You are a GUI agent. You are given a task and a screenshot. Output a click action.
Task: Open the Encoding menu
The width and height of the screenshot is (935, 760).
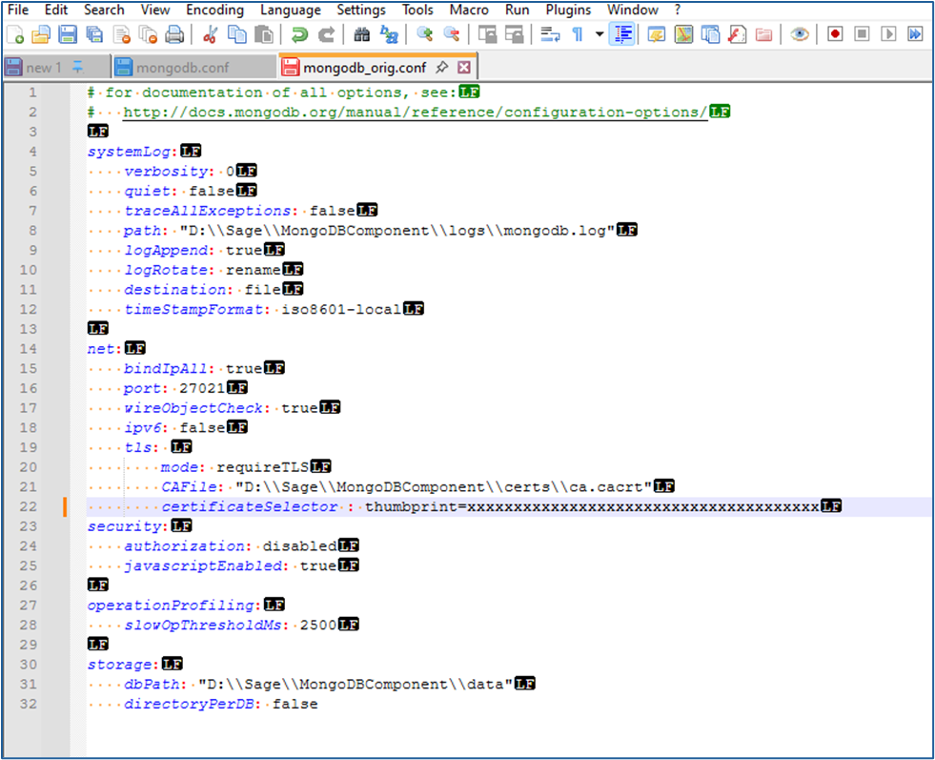pos(214,10)
